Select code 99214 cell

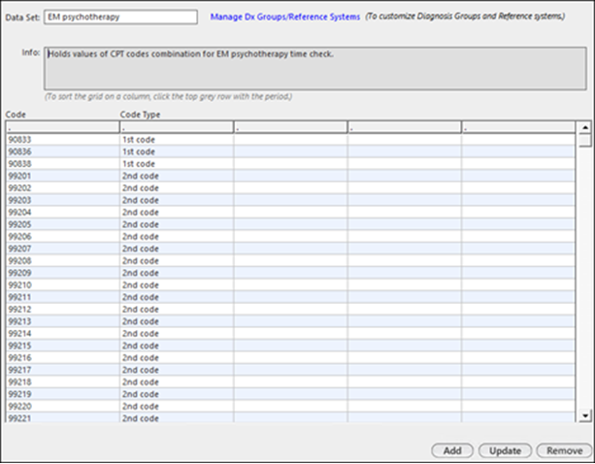(63, 334)
